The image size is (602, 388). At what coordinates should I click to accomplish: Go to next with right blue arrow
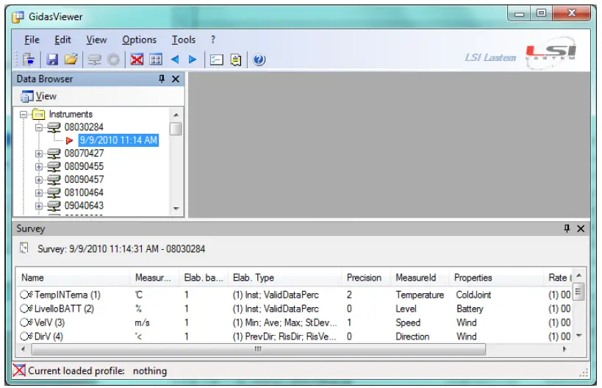[193, 60]
